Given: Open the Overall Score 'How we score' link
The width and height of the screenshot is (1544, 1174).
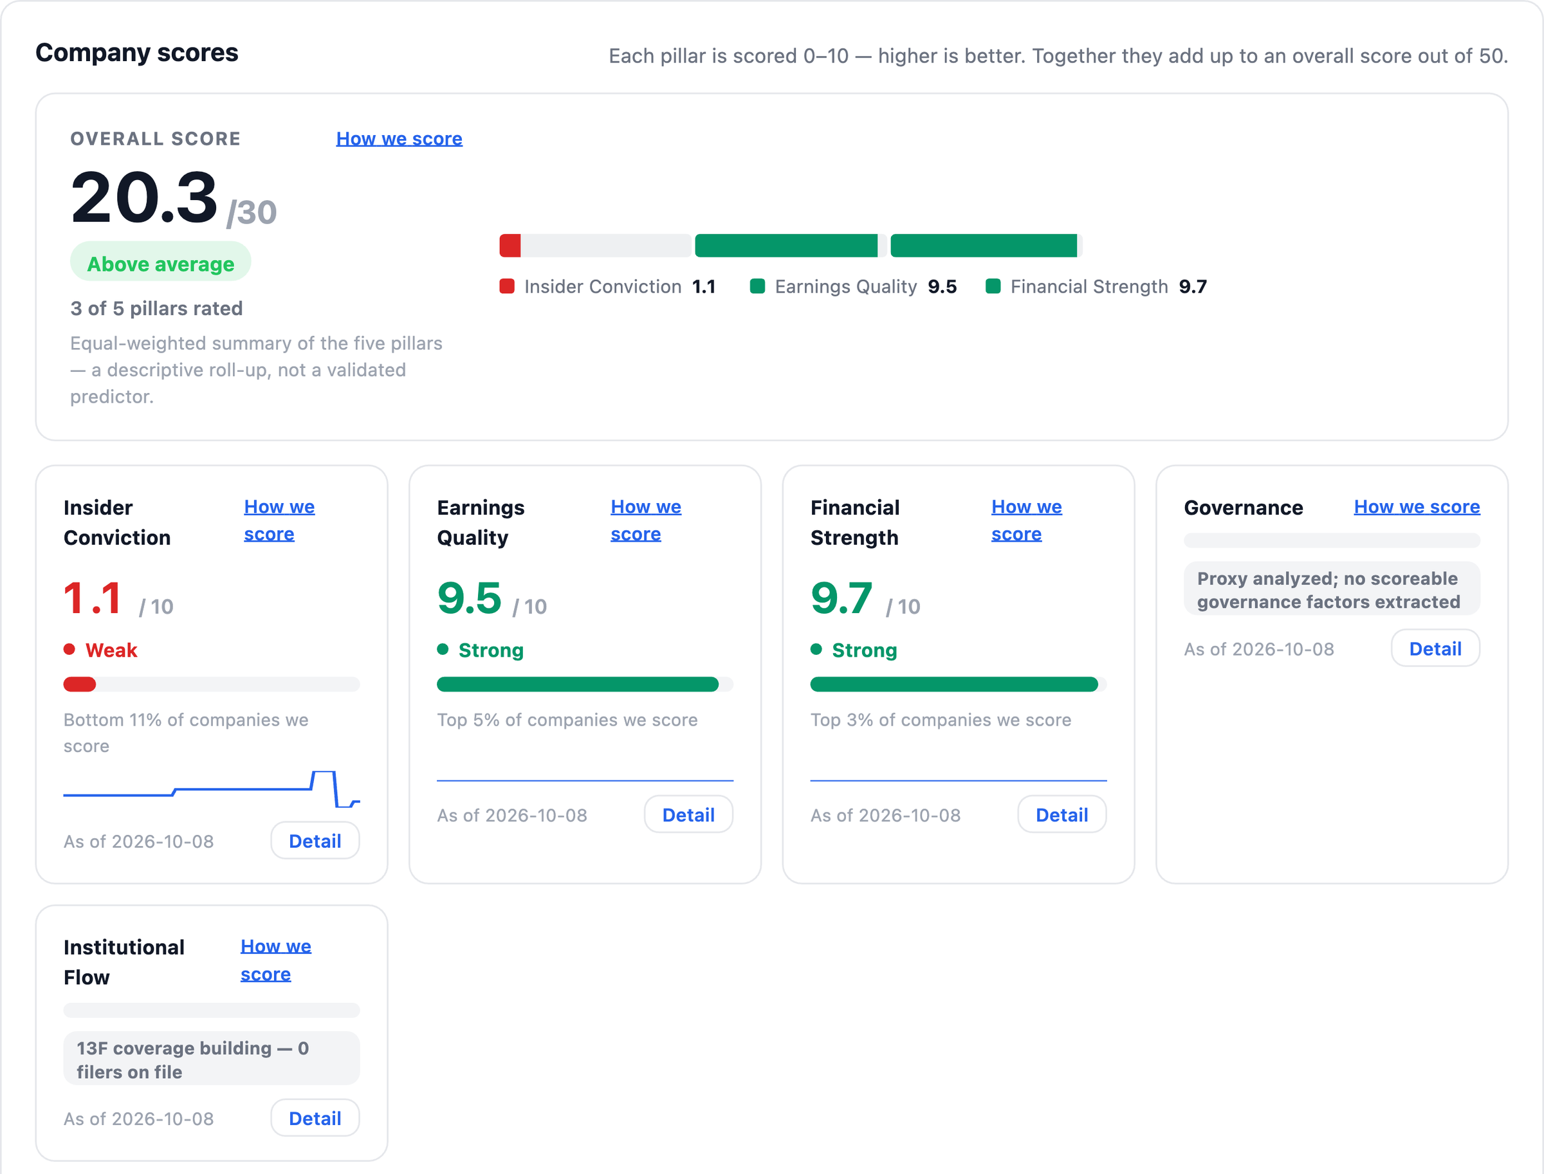Looking at the screenshot, I should (x=399, y=138).
